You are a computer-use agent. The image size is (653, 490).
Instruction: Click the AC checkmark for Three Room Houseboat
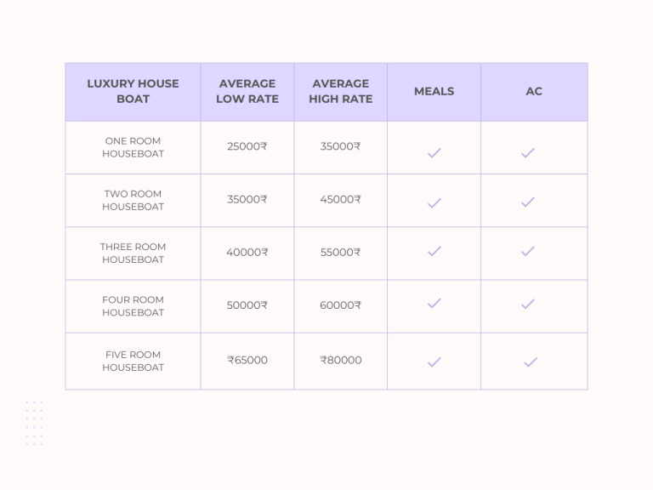(x=528, y=251)
